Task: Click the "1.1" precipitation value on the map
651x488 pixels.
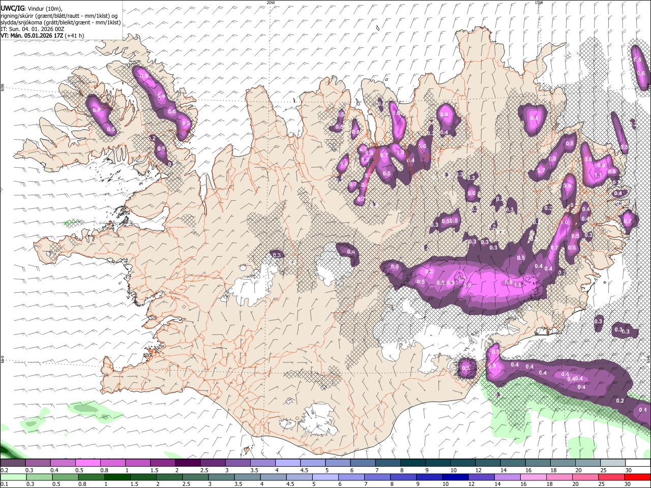Action: (598, 175)
